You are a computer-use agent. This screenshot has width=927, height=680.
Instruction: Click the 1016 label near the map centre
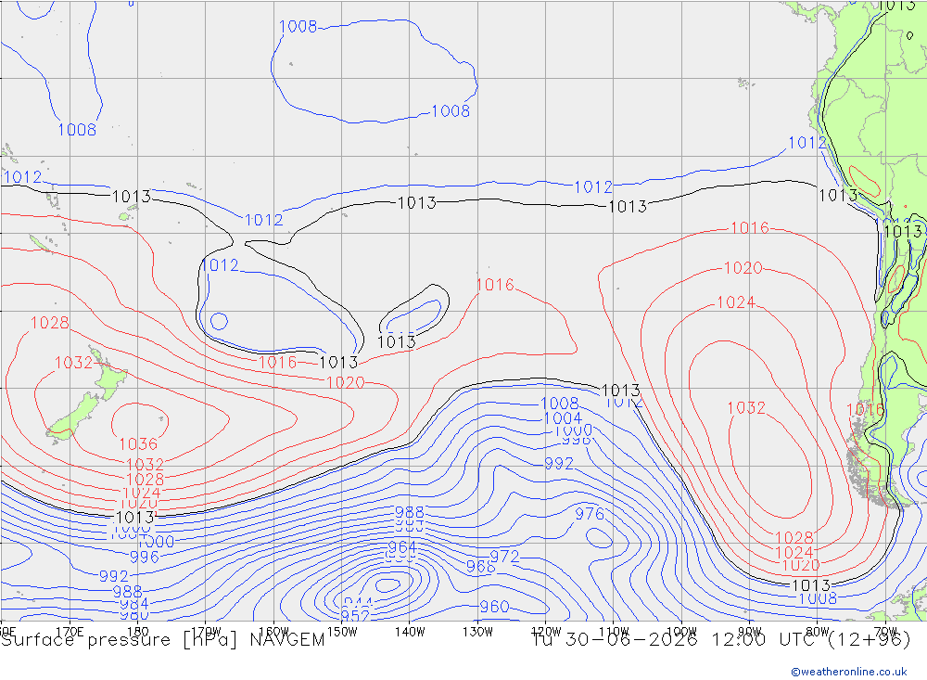click(x=495, y=285)
